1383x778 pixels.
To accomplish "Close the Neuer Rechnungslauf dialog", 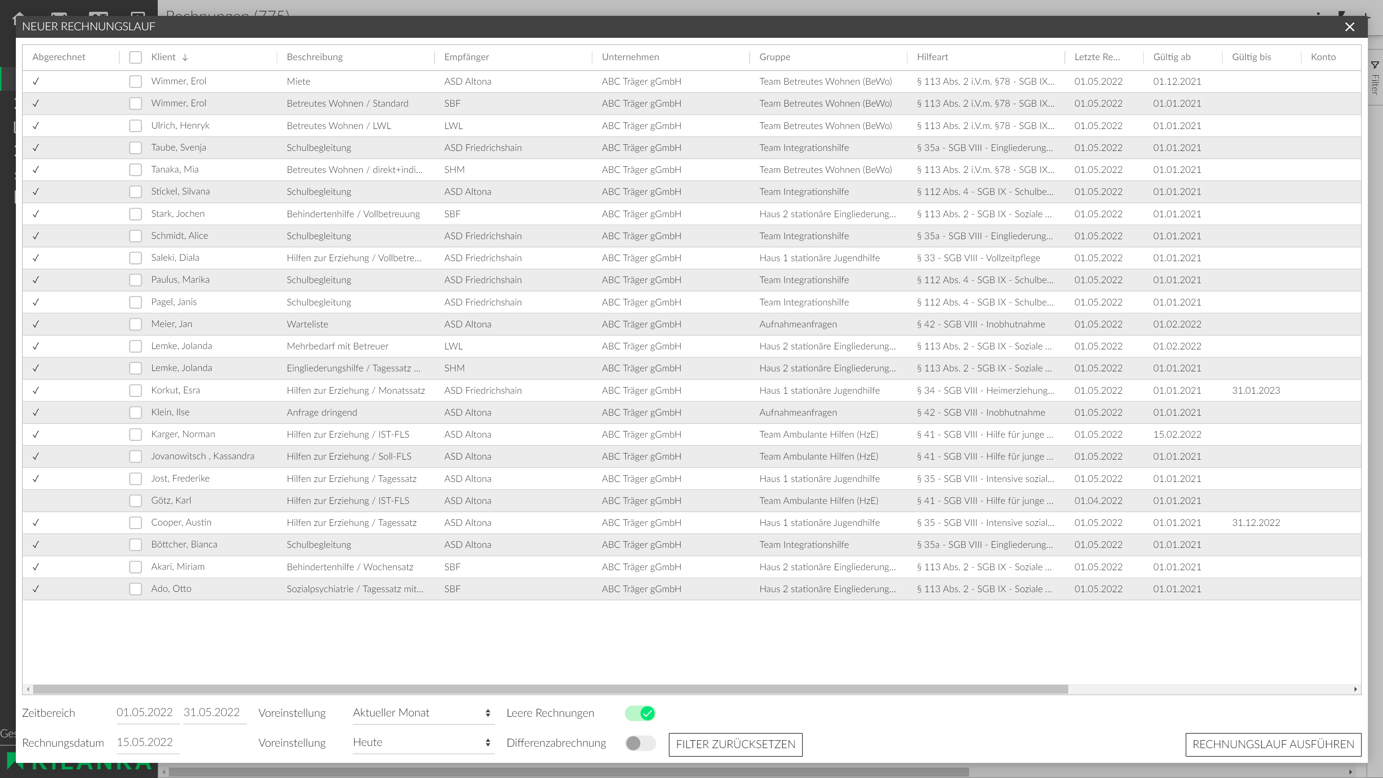I will (1349, 27).
